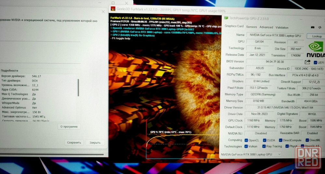Click the Сохранить button
This screenshot has width=325, height=174.
[x=74, y=143]
